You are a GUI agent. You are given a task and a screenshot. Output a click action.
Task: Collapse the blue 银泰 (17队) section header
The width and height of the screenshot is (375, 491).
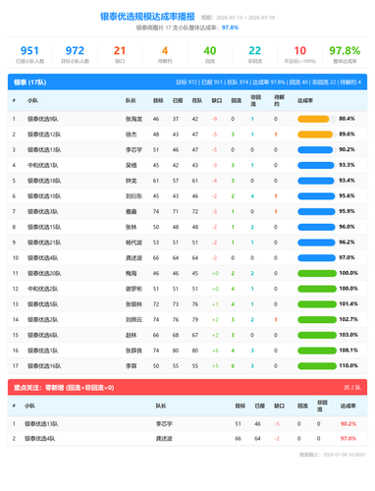[x=187, y=82]
